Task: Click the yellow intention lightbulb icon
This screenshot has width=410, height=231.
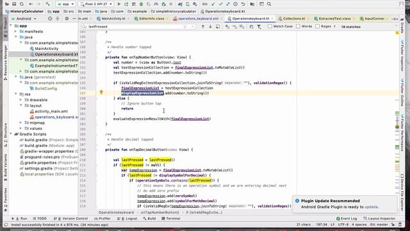Action: point(101,92)
